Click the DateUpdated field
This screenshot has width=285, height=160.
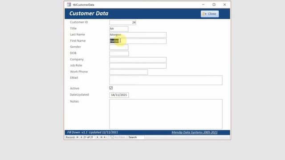(x=119, y=95)
